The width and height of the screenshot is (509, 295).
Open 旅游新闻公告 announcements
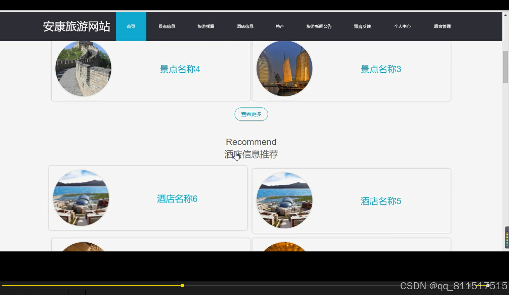(x=319, y=26)
